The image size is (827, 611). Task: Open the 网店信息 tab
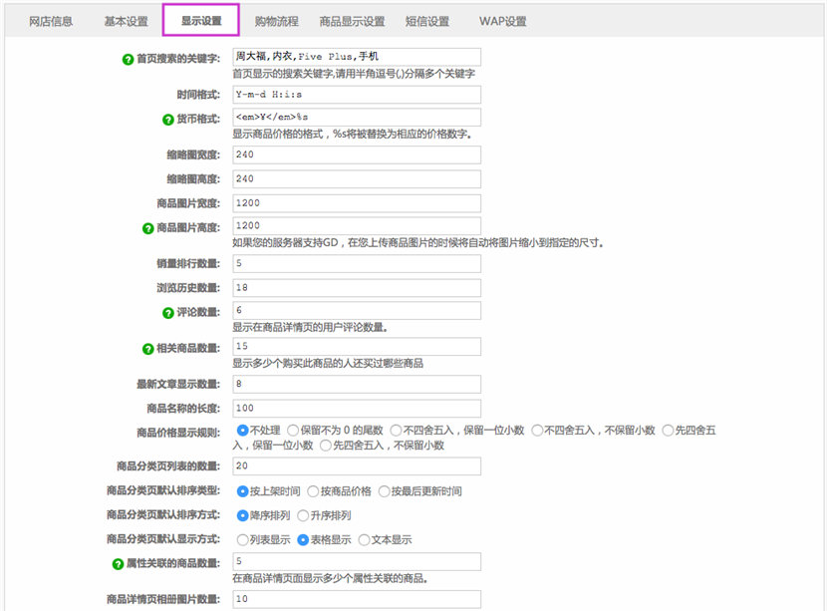click(x=51, y=21)
